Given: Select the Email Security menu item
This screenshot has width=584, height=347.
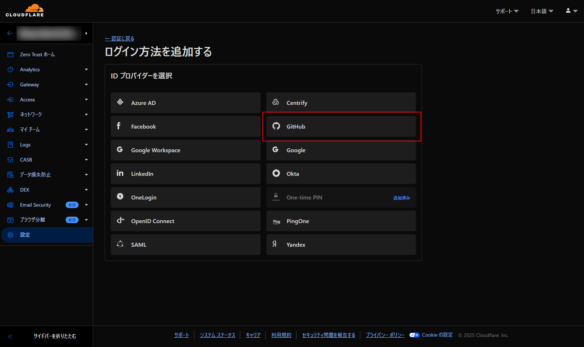Looking at the screenshot, I should point(47,205).
